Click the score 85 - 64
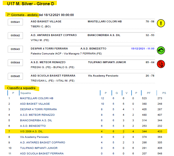The width and height of the screenshot is (174, 156). (150, 62)
